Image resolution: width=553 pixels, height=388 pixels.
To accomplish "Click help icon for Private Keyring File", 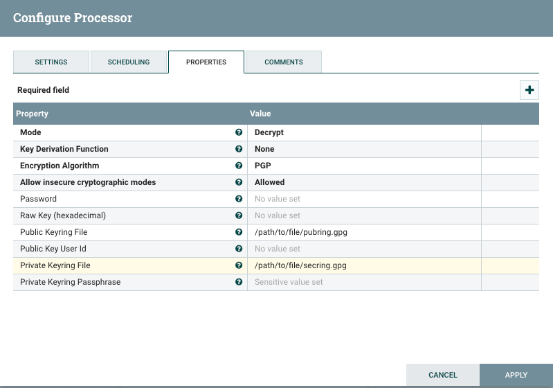I will pos(239,265).
